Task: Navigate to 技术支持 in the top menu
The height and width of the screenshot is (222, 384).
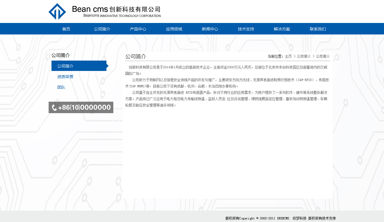Action: click(246, 29)
